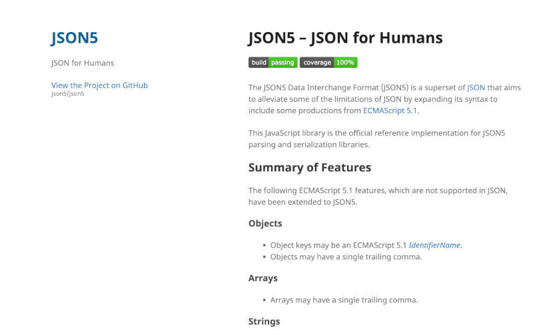Click the Strings section heading

(x=264, y=322)
